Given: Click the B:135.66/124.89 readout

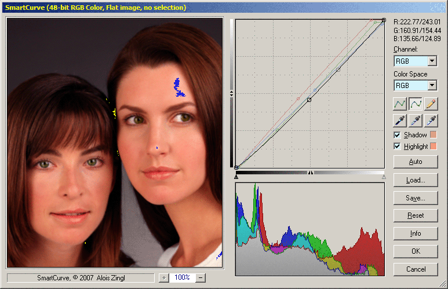Looking at the screenshot, I should tap(417, 39).
